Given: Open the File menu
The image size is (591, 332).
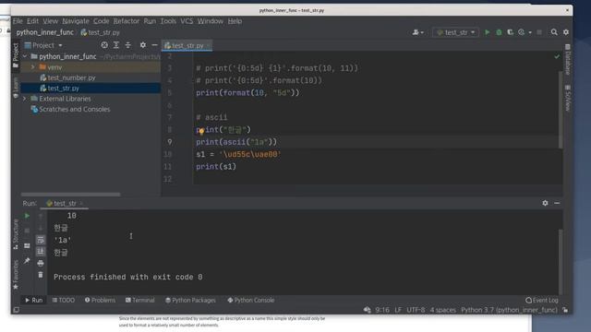Looking at the screenshot, I should tap(18, 21).
